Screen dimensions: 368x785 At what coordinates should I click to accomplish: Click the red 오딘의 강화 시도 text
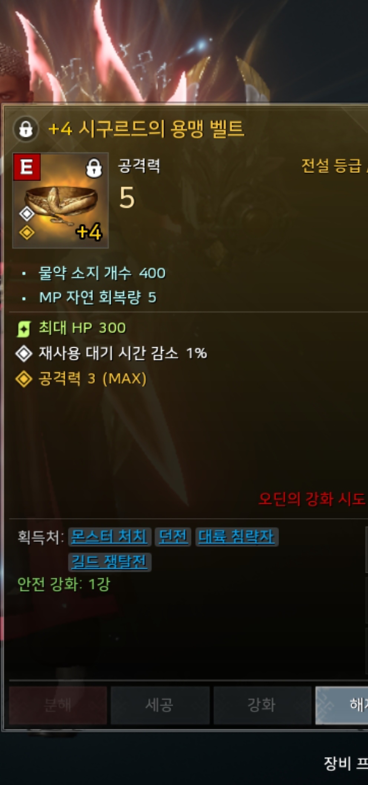(312, 499)
